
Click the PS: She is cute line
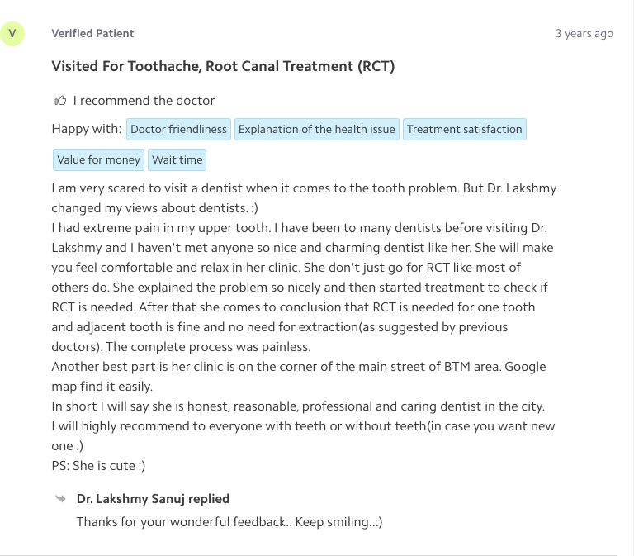[x=98, y=466]
